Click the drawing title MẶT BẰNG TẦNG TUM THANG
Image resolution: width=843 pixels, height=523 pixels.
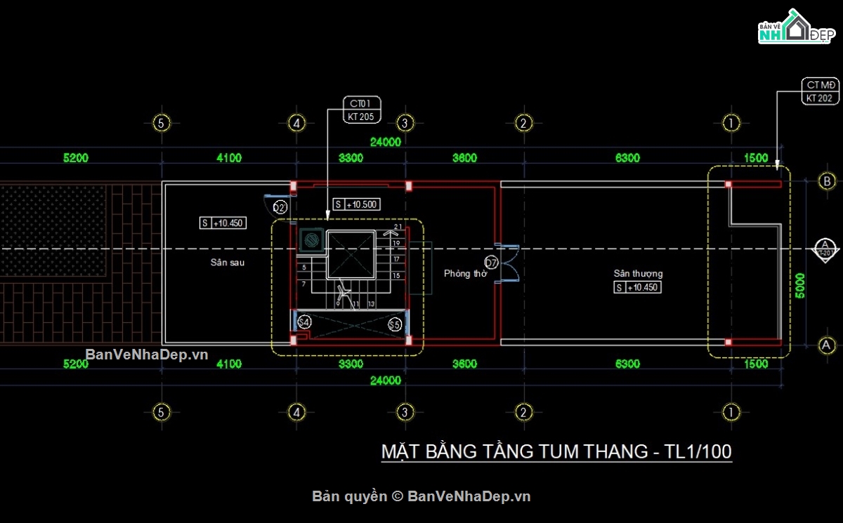pos(556,451)
